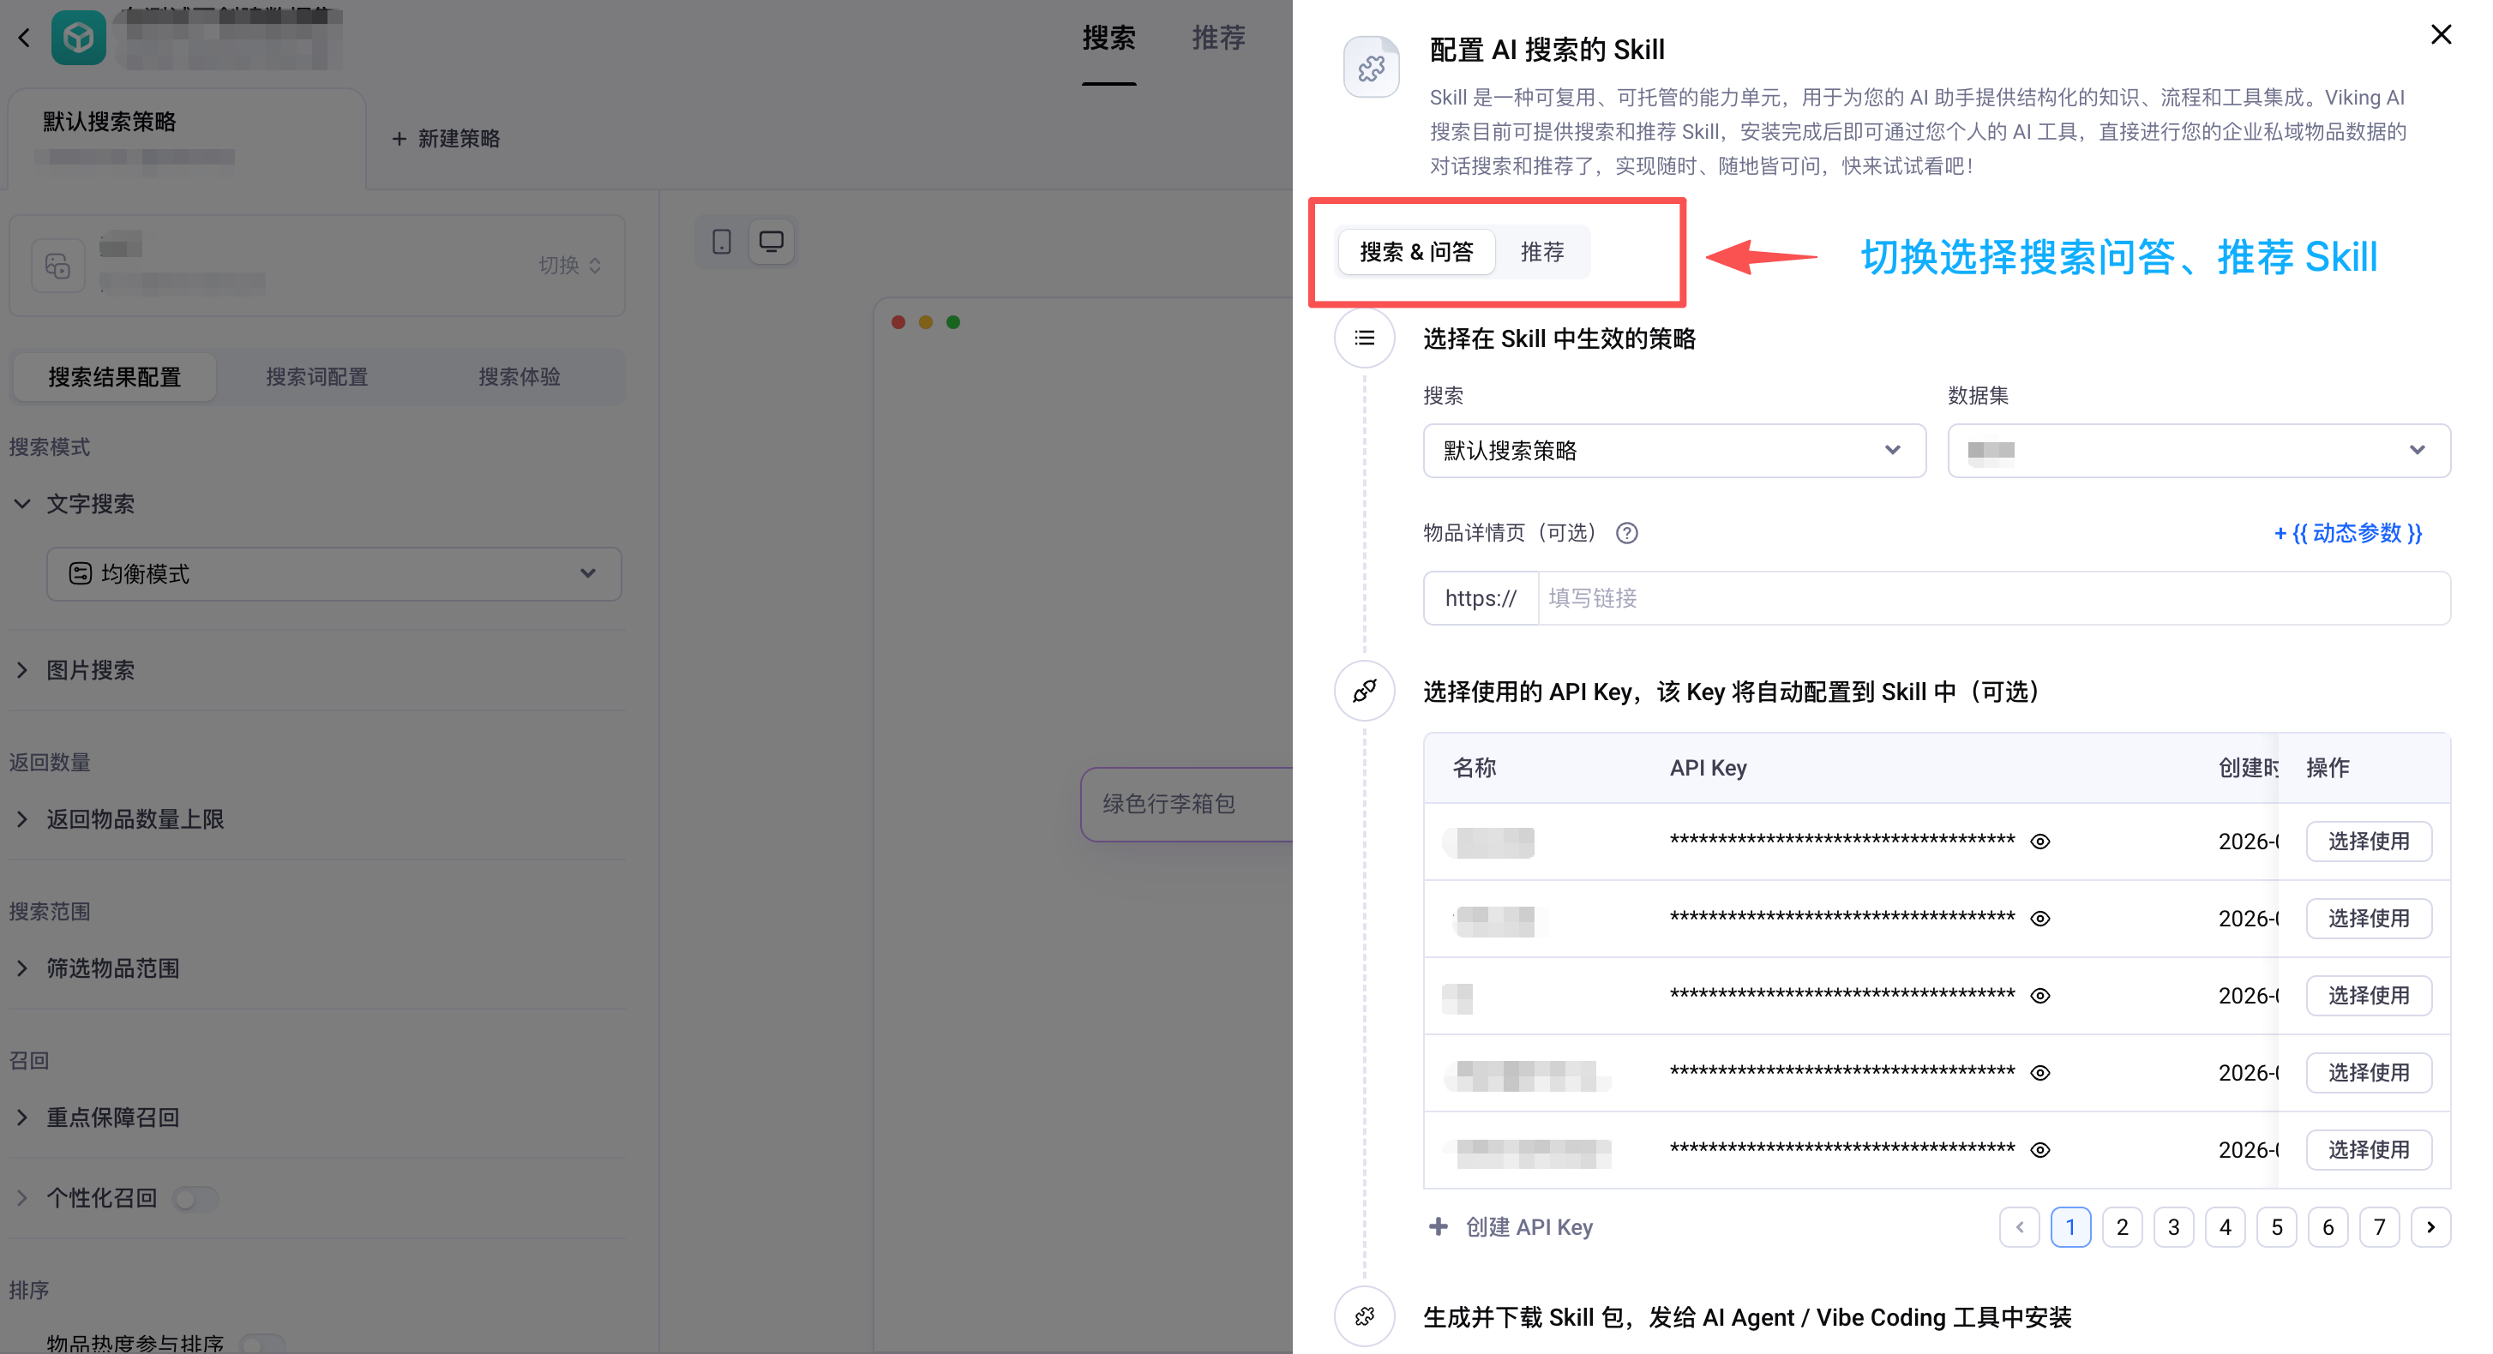Switch preview to desktop monitor view

(772, 242)
